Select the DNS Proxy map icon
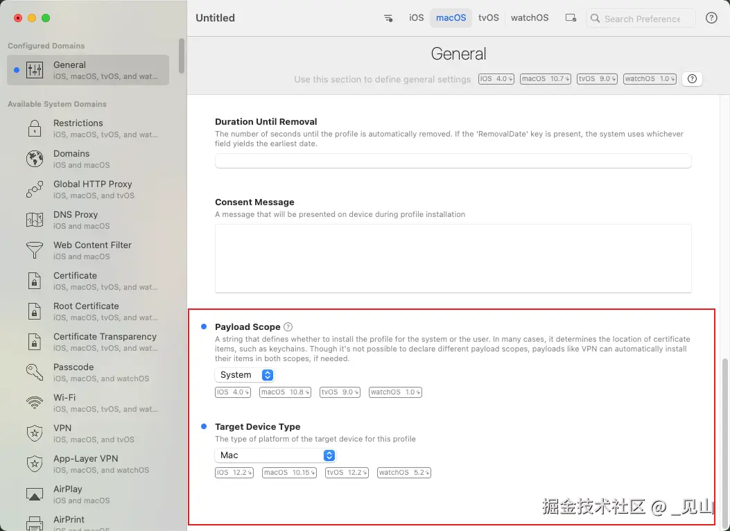Viewport: 730px width, 531px height. (35, 220)
